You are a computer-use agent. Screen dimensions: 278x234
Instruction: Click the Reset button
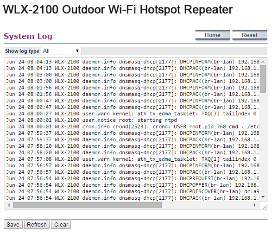pos(250,35)
